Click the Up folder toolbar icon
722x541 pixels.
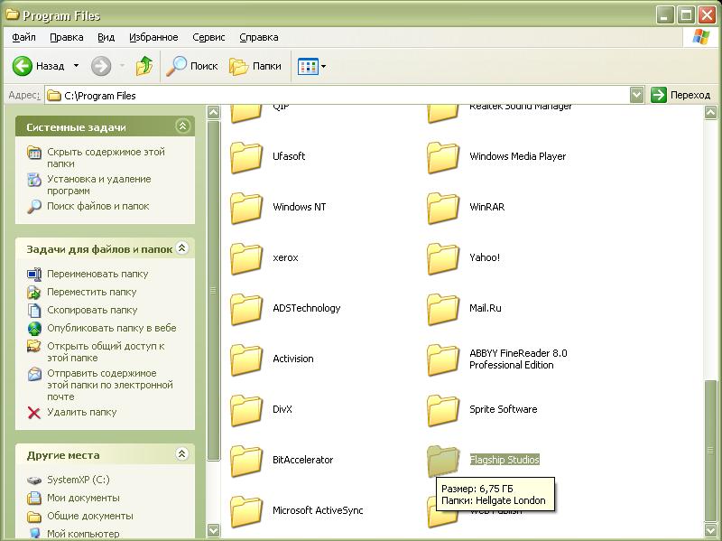point(144,66)
